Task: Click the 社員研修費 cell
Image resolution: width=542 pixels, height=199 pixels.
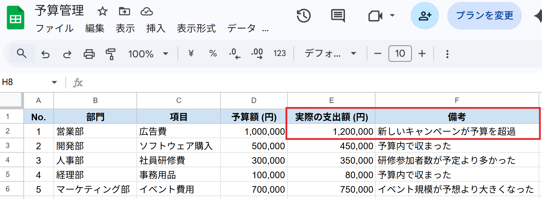Action: pos(179,160)
